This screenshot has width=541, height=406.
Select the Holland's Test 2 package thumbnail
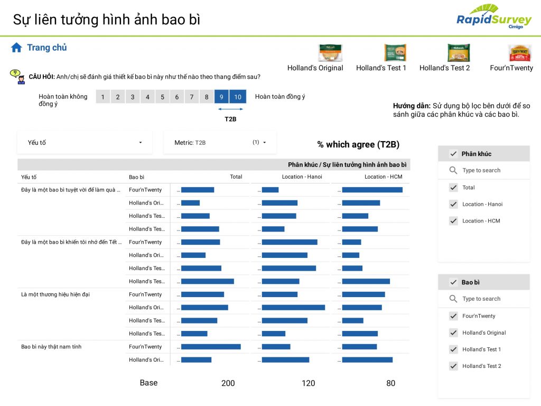coord(459,52)
